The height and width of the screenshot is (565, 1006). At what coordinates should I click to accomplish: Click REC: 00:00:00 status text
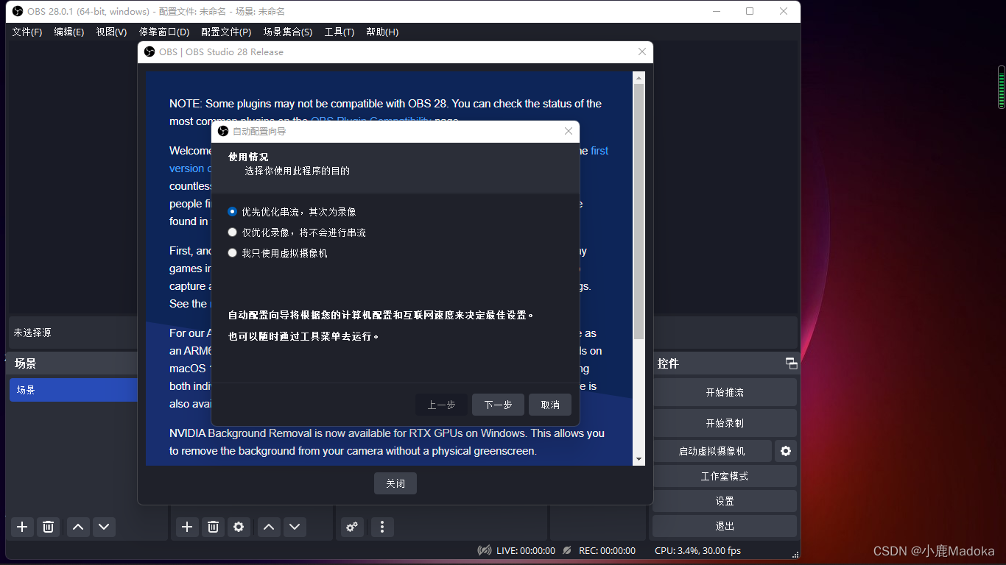(607, 550)
